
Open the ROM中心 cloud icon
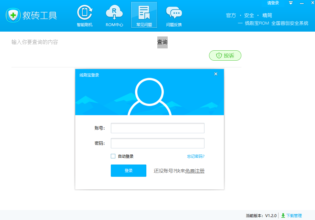[114, 15]
